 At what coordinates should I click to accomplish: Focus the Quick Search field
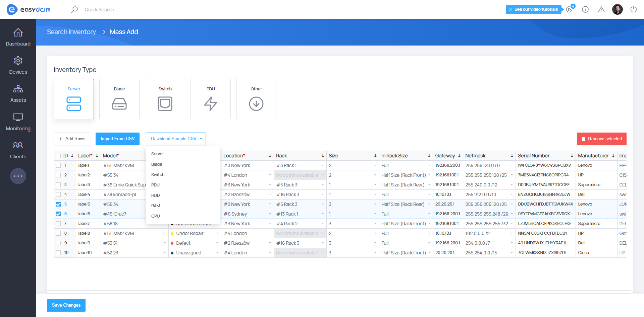(x=101, y=9)
